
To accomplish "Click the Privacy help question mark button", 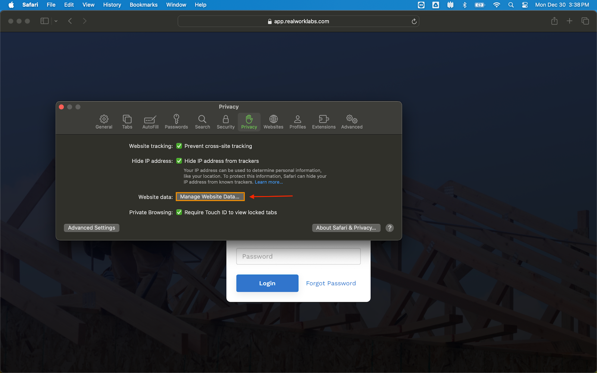I will (x=390, y=228).
